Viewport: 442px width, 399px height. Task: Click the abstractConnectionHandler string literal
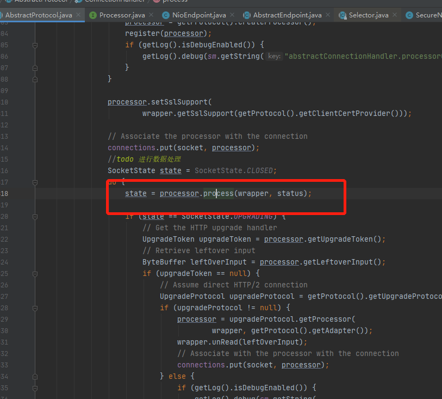(363, 56)
